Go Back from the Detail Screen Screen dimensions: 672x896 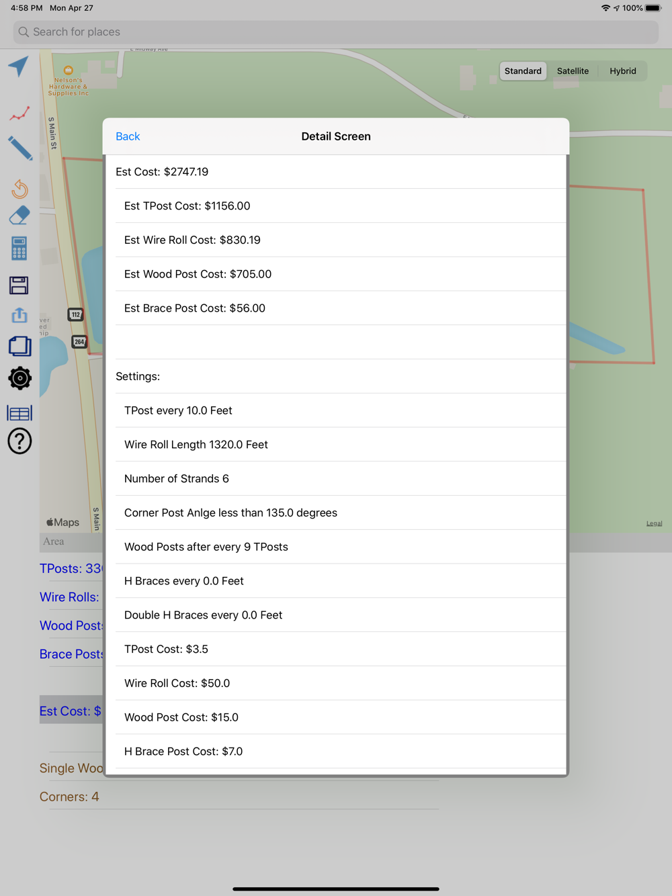pyautogui.click(x=128, y=136)
